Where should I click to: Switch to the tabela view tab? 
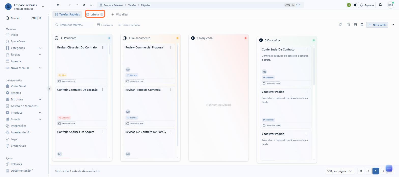(x=95, y=14)
